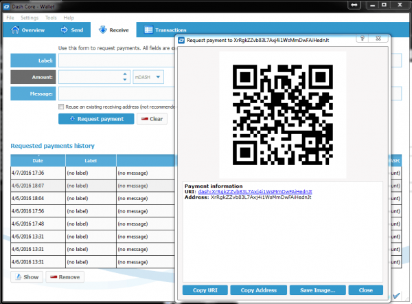Image resolution: width=412 pixels, height=304 pixels.
Task: Sort history by the Label column header
Action: (x=91, y=160)
